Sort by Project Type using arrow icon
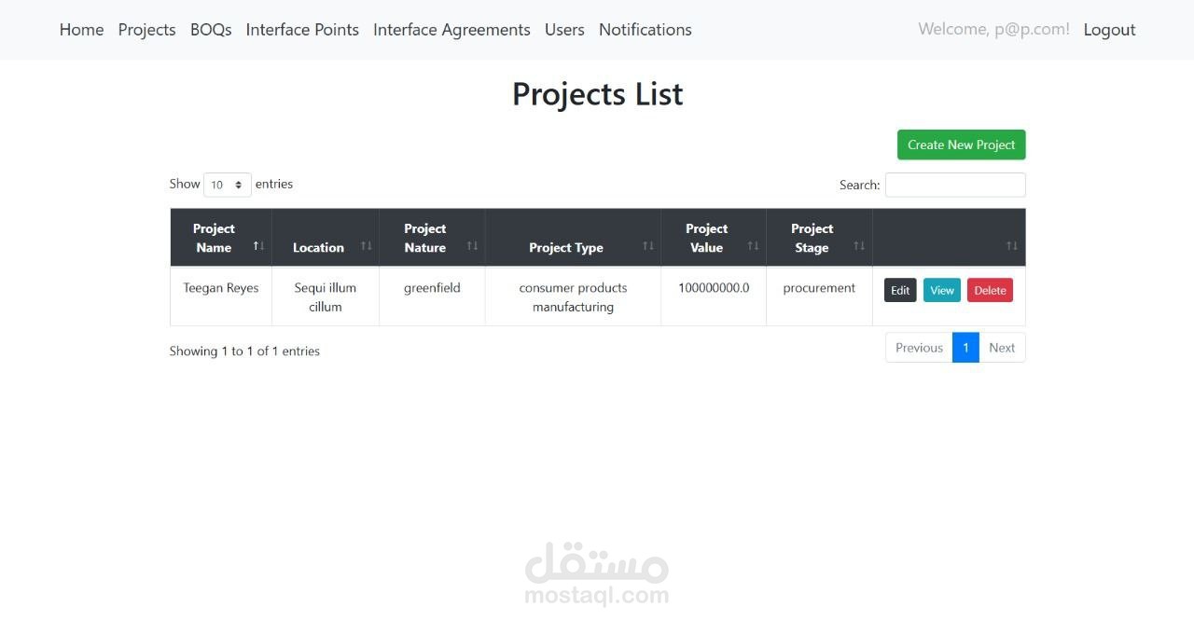This screenshot has width=1194, height=620. pyautogui.click(x=647, y=246)
